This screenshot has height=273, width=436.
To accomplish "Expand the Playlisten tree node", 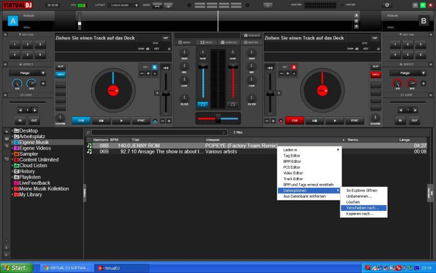I will [12, 177].
